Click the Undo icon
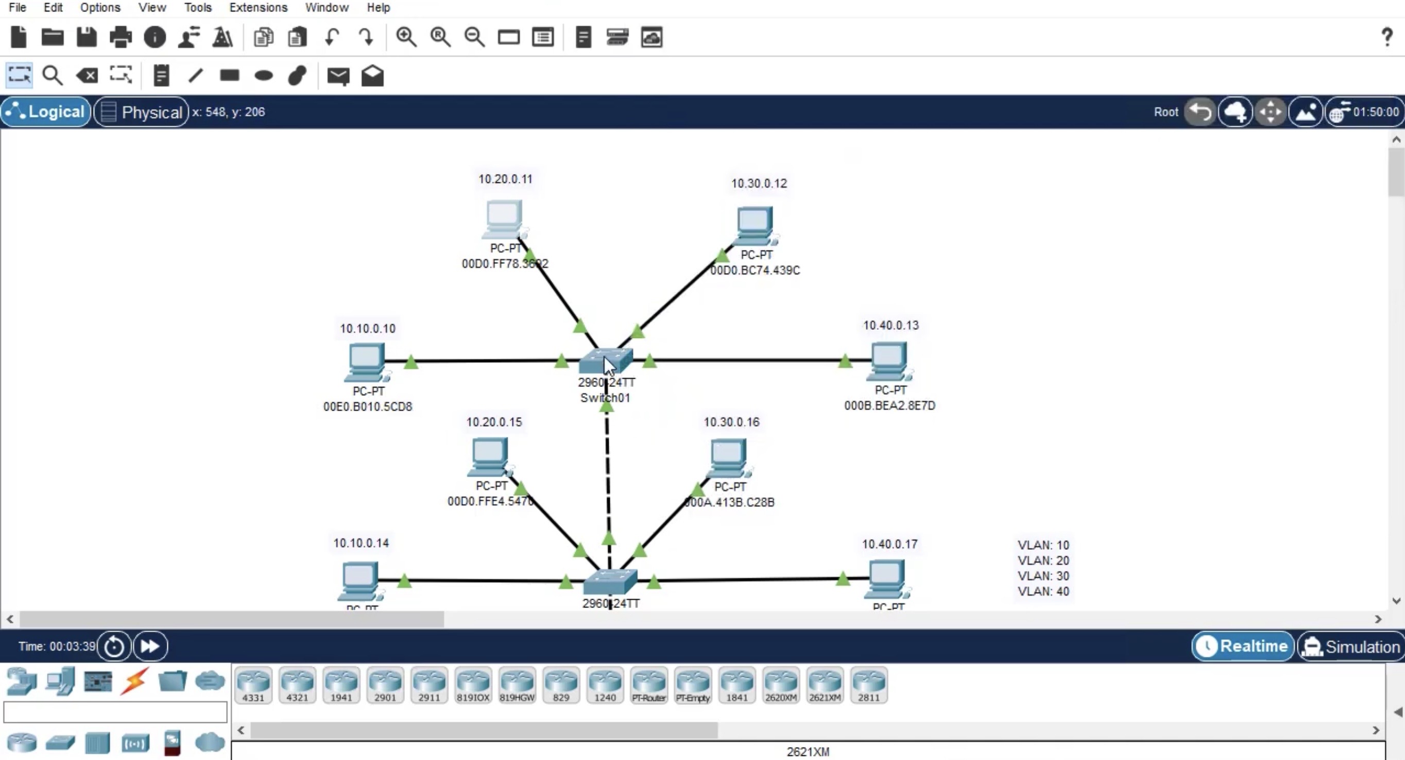 (332, 37)
